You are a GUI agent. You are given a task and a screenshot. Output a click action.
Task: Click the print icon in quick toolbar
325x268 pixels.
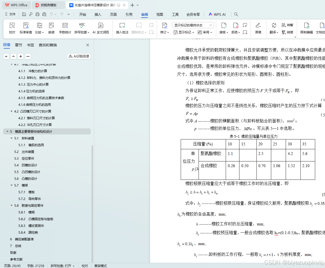point(37,14)
